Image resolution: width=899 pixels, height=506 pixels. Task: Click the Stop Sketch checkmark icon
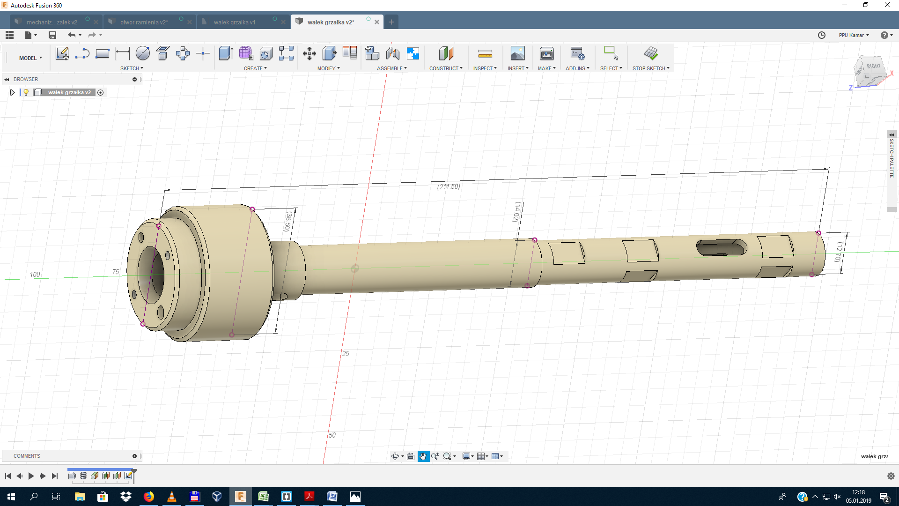651,53
